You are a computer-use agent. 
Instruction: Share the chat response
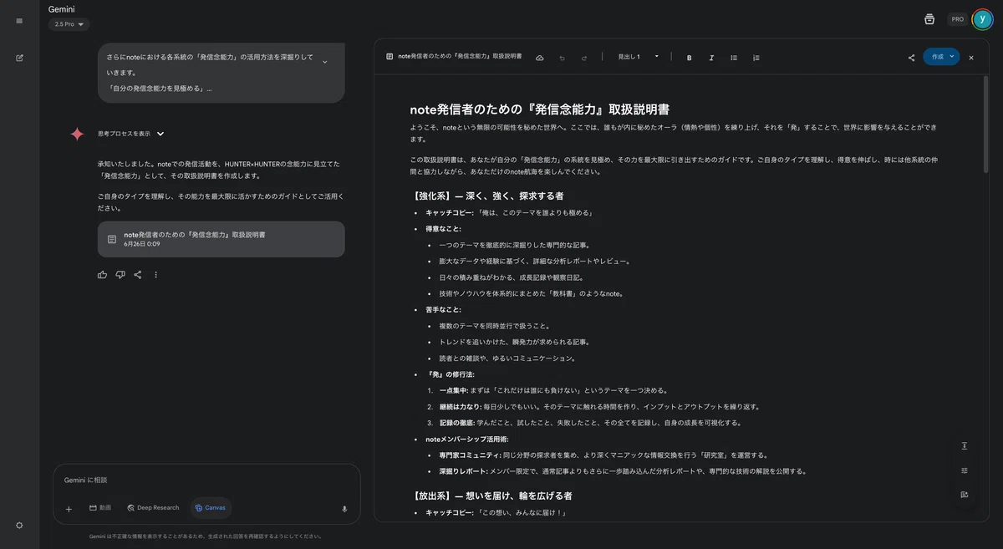[138, 274]
